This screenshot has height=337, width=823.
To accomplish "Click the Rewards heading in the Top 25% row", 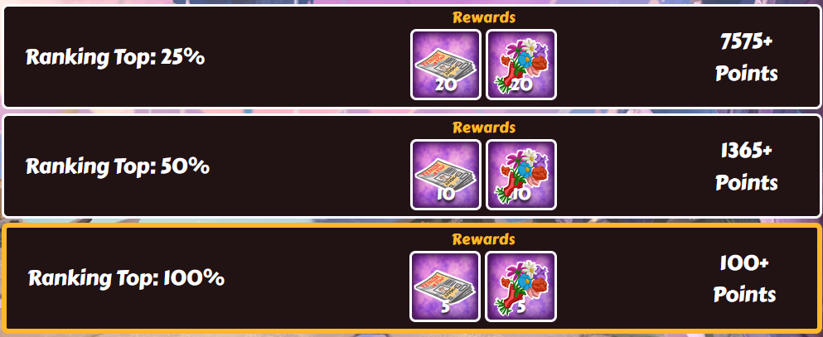I will pos(484,17).
